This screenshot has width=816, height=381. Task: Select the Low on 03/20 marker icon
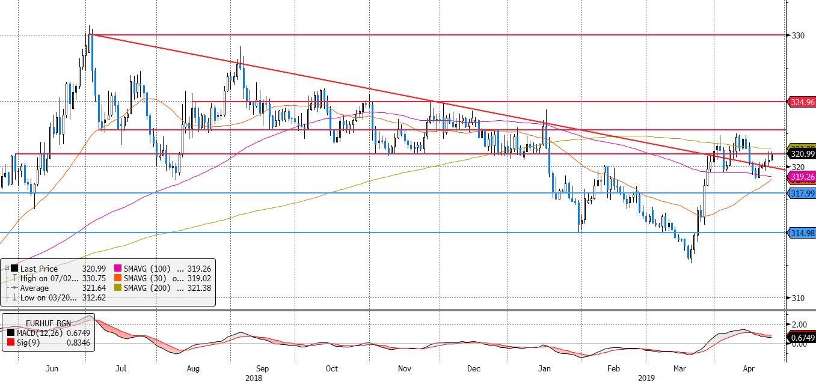tap(15, 297)
